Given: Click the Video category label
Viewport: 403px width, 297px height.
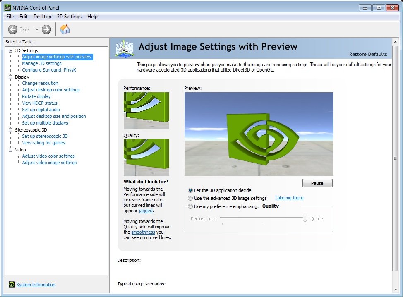Looking at the screenshot, I should pos(20,150).
